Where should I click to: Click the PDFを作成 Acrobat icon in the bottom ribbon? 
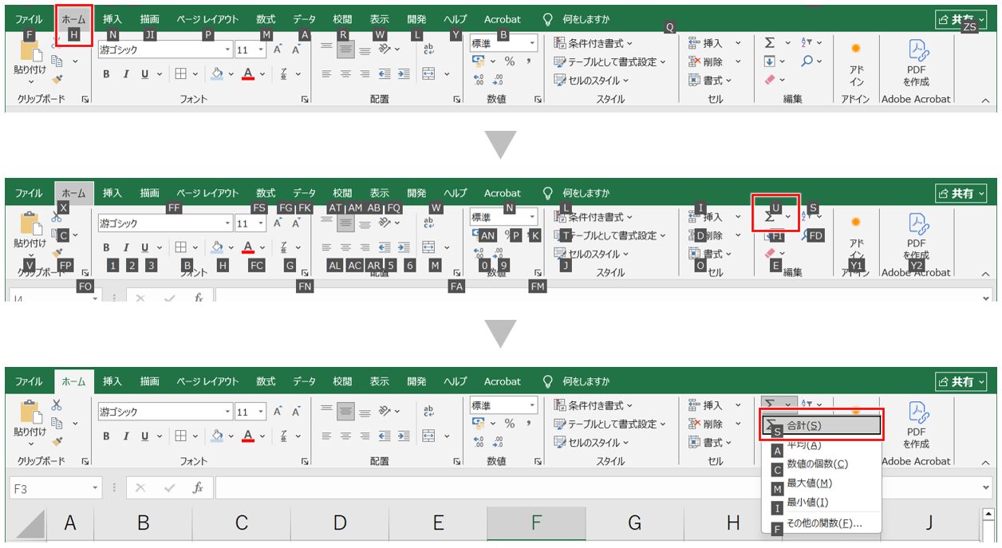(916, 423)
